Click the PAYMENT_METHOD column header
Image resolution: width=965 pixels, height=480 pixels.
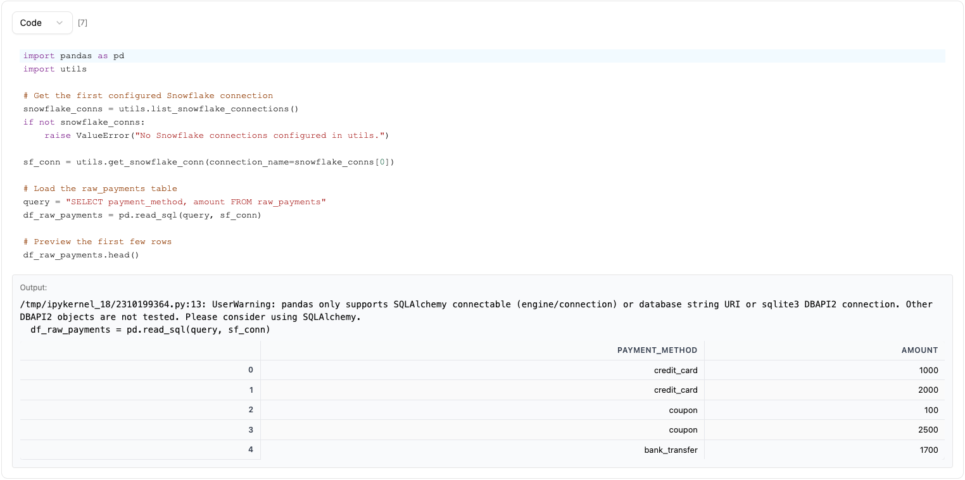[657, 350]
